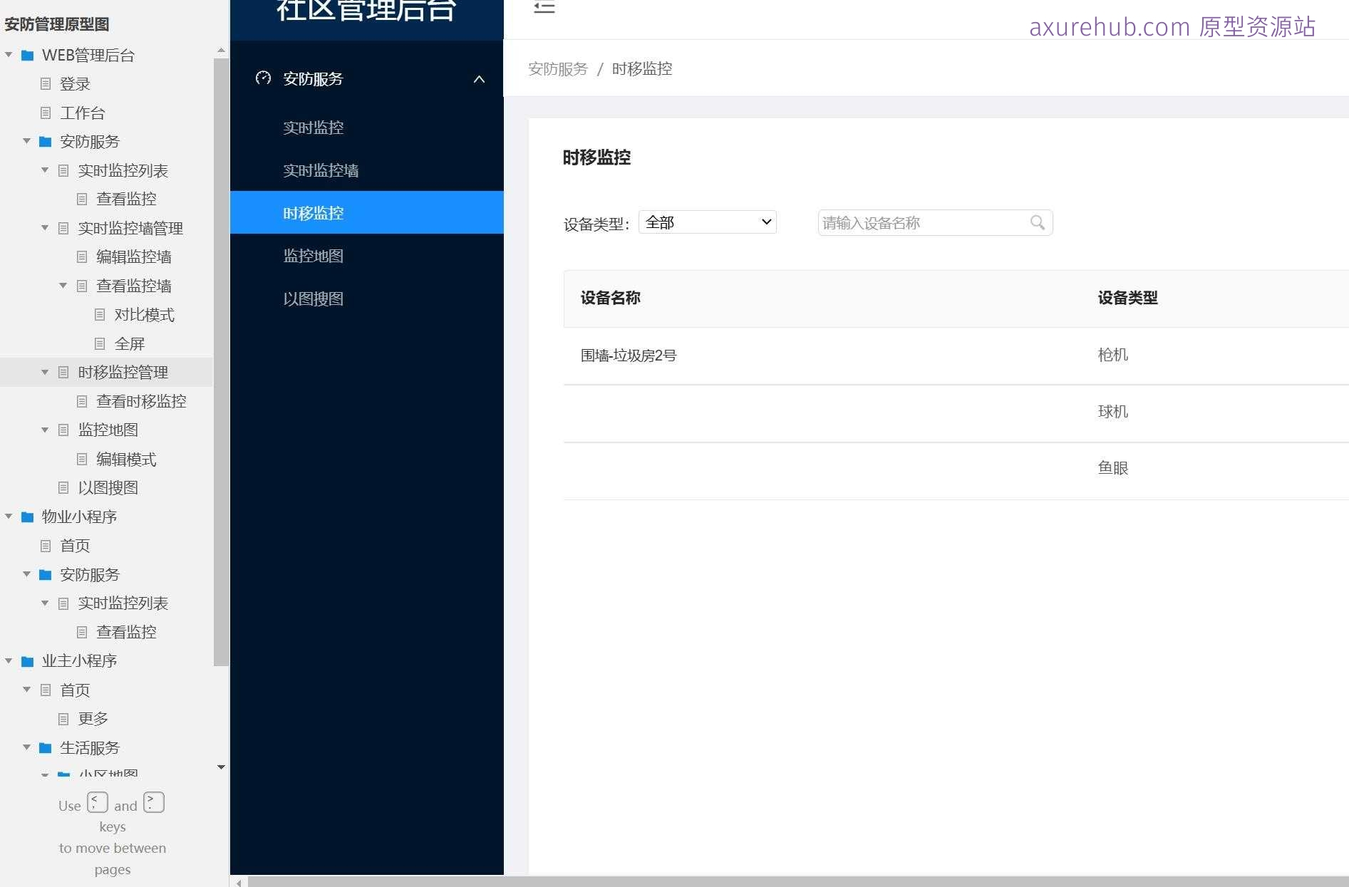
Task: Click the 安防服务 breadcrumb link
Action: point(557,68)
